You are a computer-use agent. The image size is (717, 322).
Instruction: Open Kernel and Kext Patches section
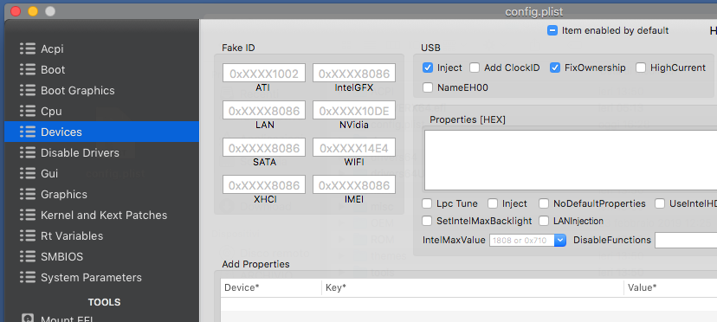(101, 215)
